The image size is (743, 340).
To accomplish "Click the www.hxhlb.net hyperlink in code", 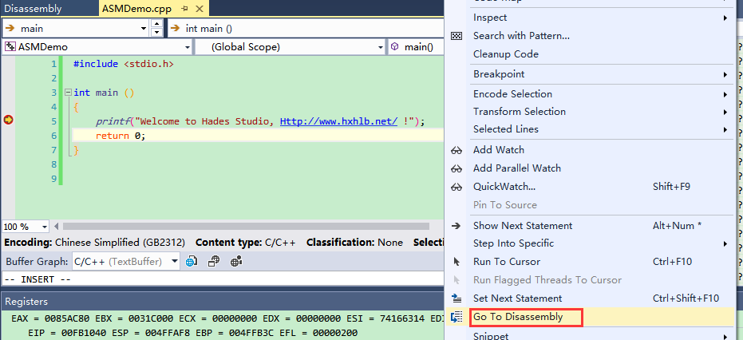I will pyautogui.click(x=338, y=121).
